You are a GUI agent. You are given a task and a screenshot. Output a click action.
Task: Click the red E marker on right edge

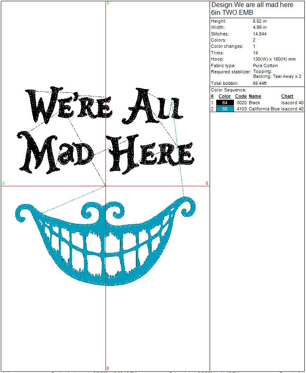click(207, 183)
